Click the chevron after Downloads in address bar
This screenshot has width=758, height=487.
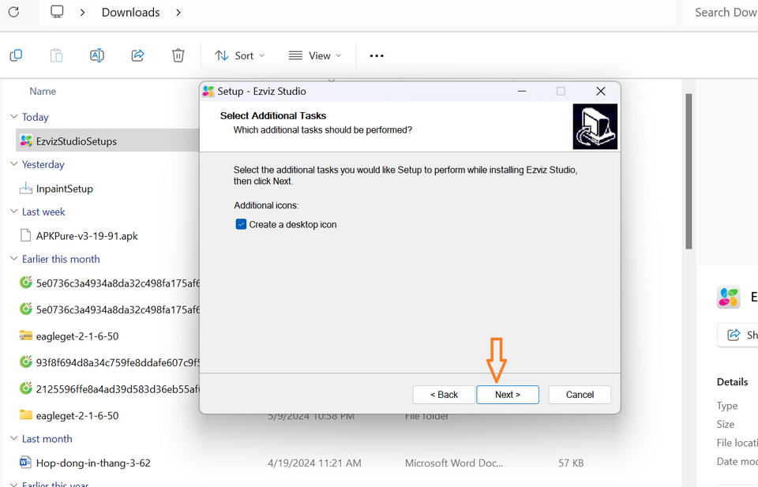click(x=178, y=13)
